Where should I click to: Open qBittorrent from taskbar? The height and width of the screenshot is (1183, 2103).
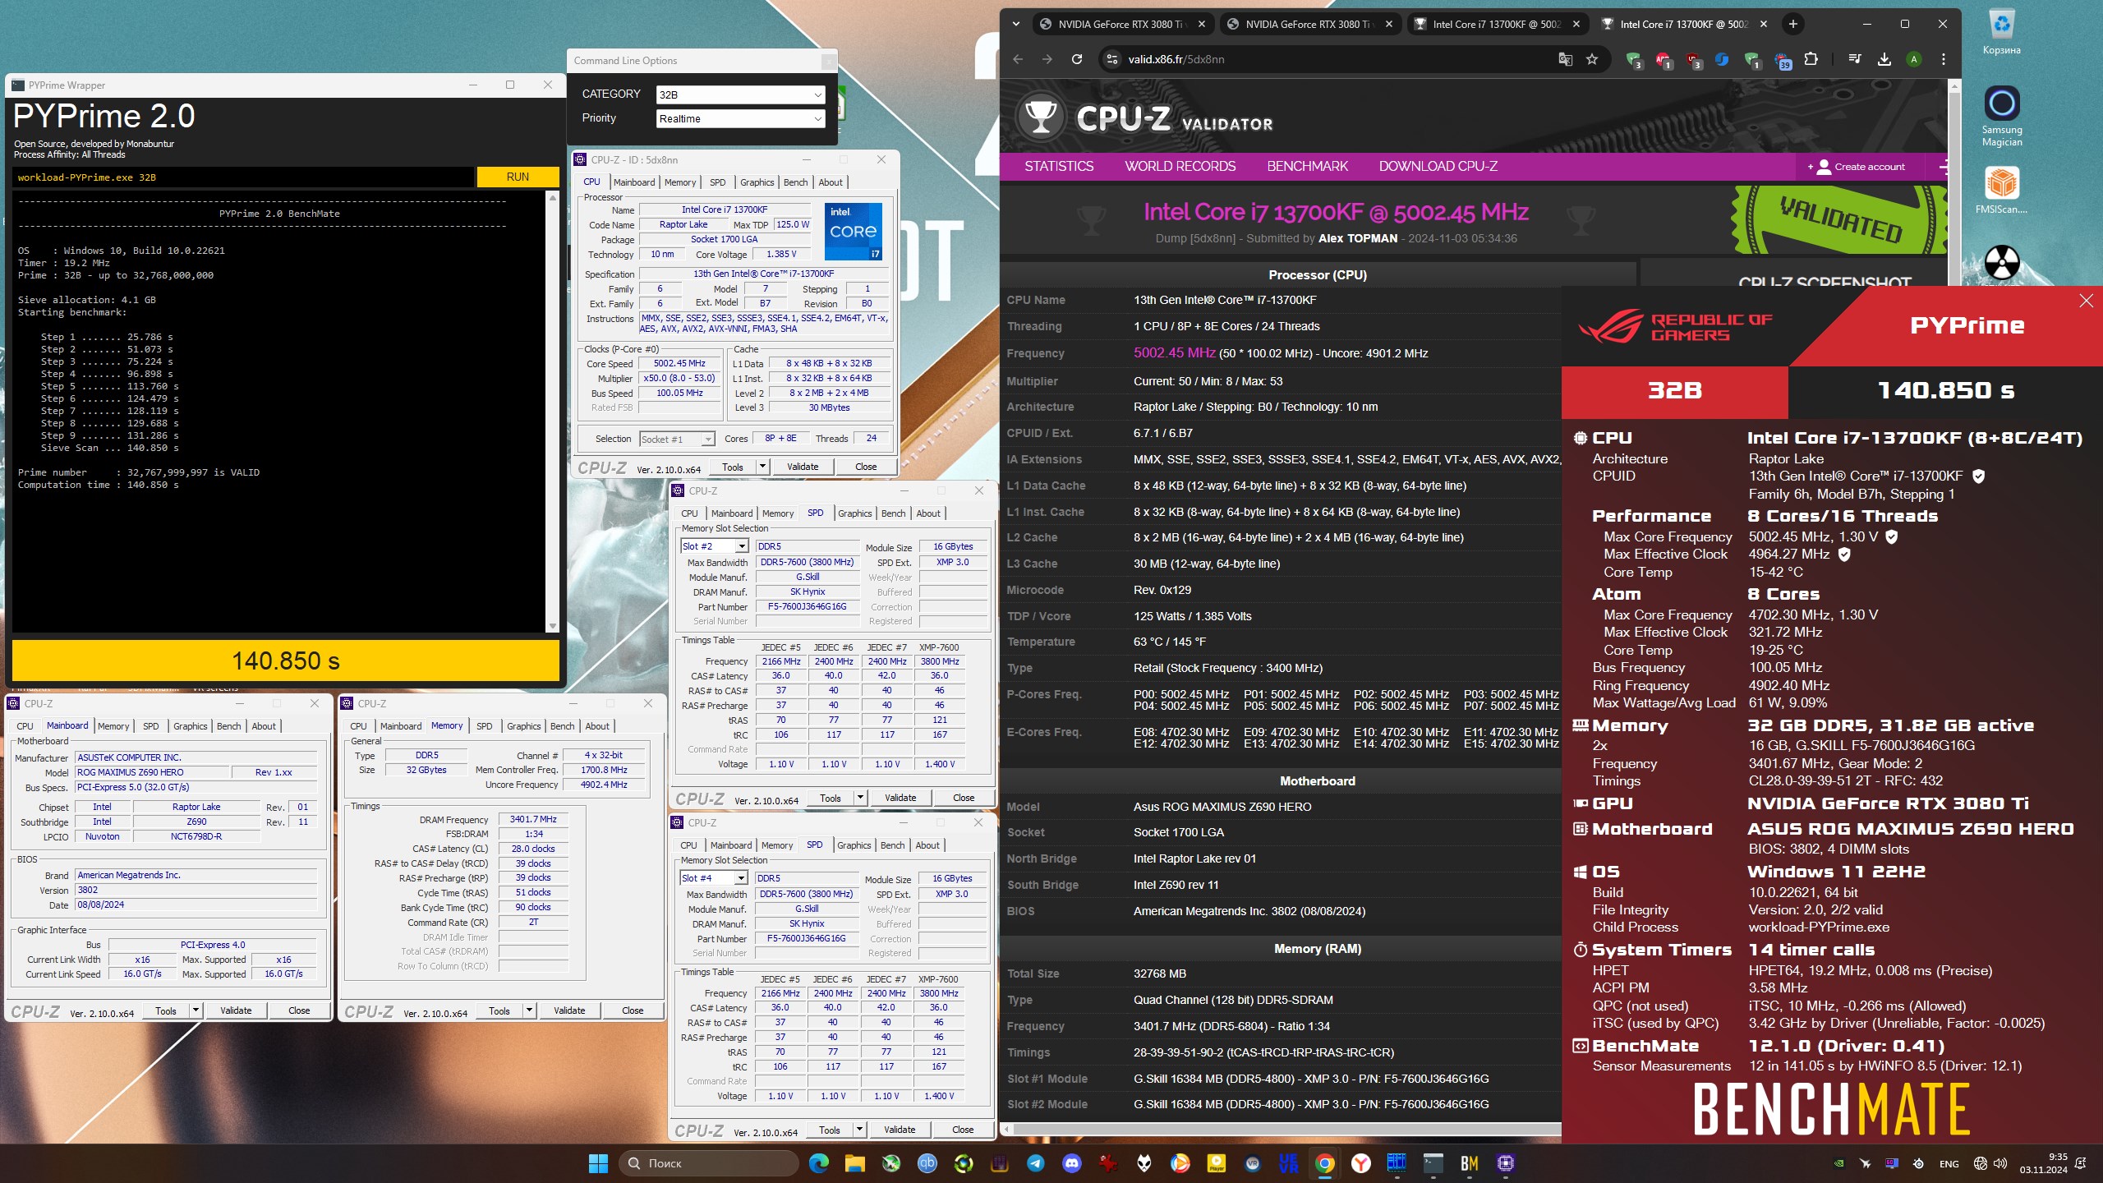click(927, 1163)
